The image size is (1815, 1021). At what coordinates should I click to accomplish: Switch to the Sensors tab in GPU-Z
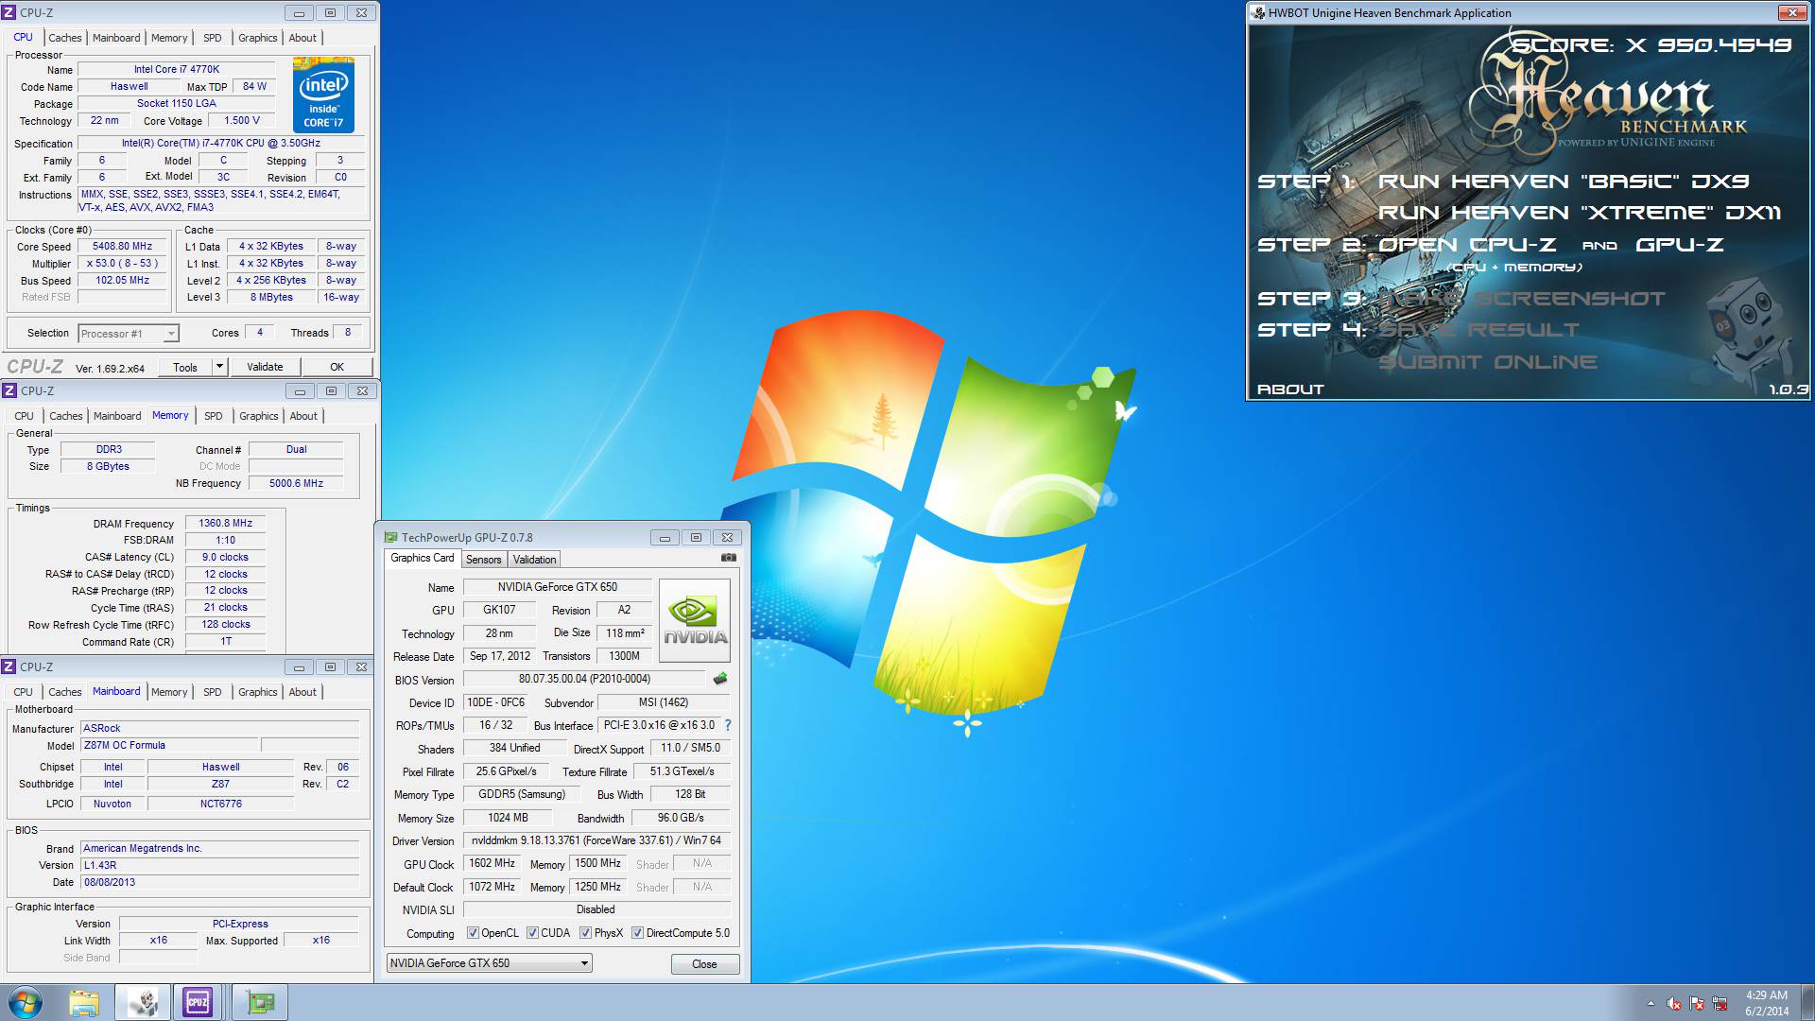click(x=483, y=560)
